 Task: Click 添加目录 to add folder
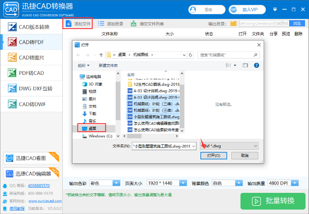[110, 24]
